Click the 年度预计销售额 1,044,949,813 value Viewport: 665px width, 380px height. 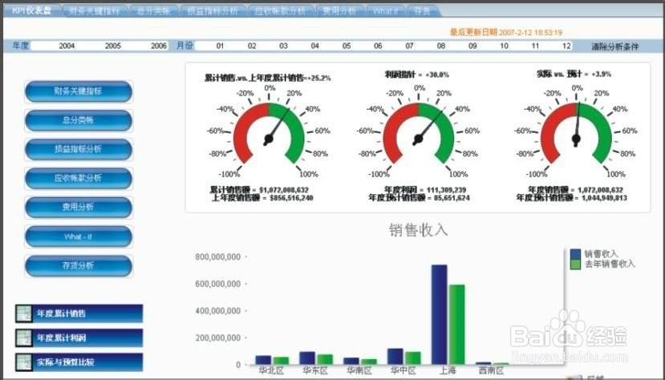click(x=572, y=198)
